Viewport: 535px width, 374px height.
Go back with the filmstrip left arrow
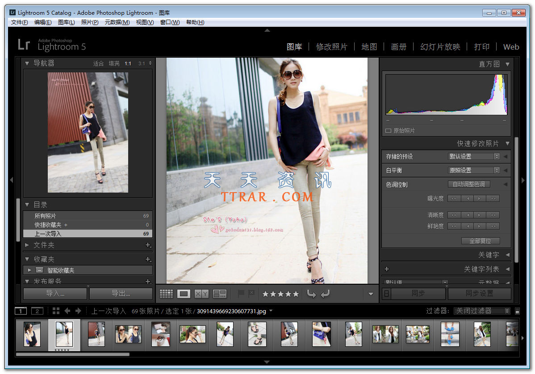click(x=67, y=311)
